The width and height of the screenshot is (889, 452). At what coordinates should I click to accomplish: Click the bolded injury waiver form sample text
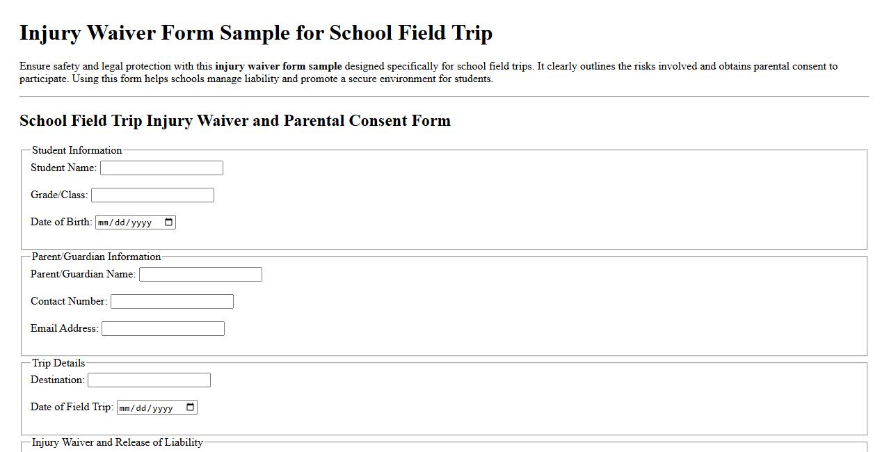click(278, 66)
